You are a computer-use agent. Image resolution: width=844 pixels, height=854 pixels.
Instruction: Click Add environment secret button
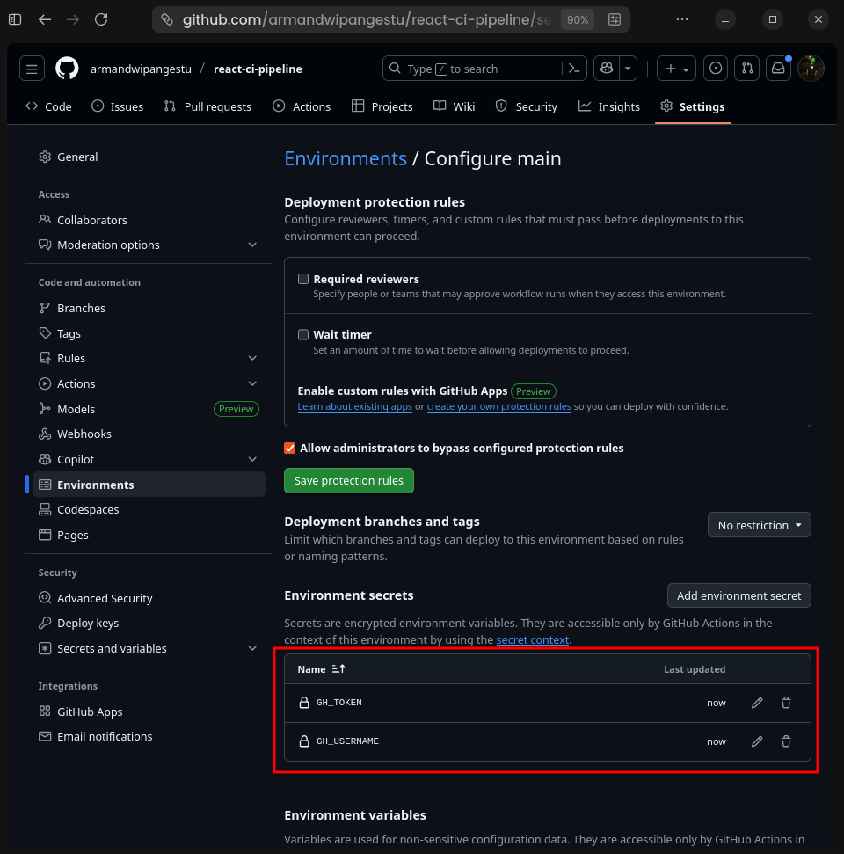click(738, 595)
